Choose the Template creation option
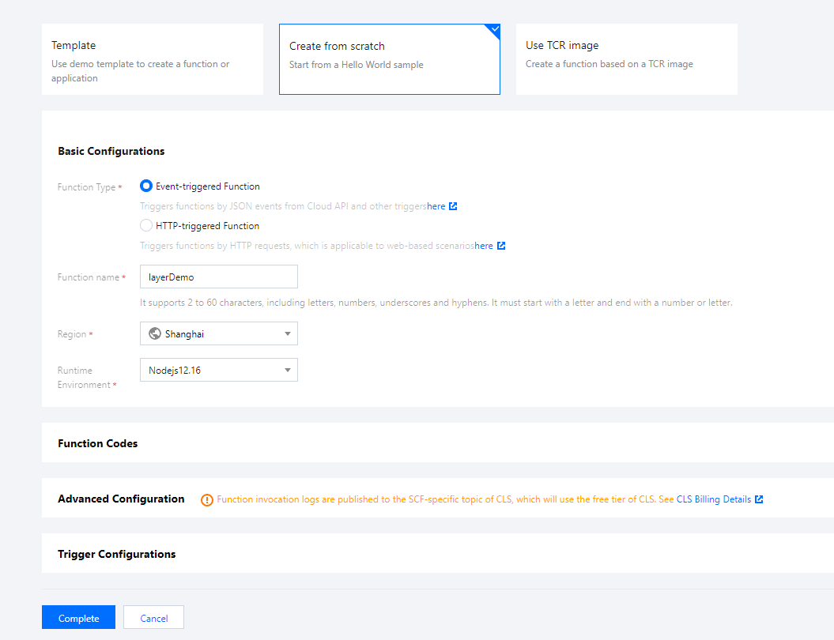 click(x=153, y=59)
